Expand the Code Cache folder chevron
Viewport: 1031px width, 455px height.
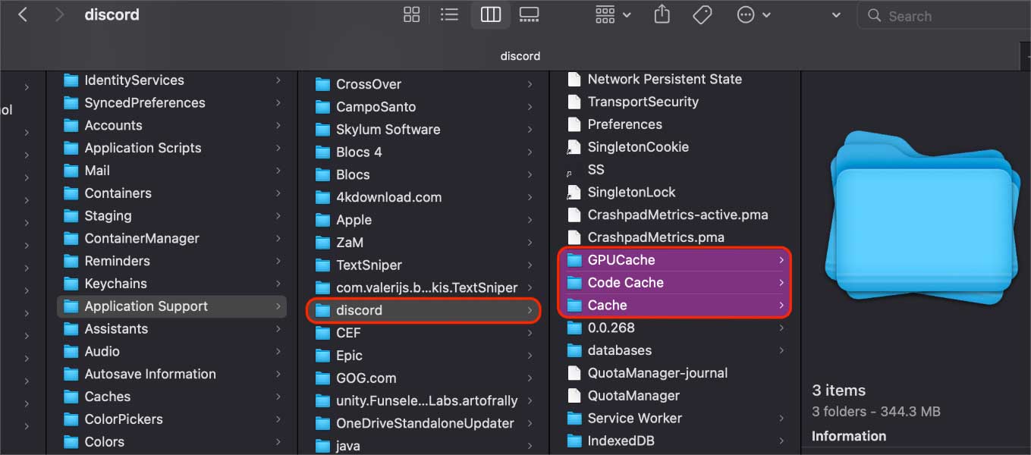781,283
